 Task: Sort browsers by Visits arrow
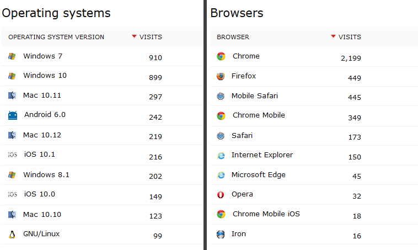(333, 37)
